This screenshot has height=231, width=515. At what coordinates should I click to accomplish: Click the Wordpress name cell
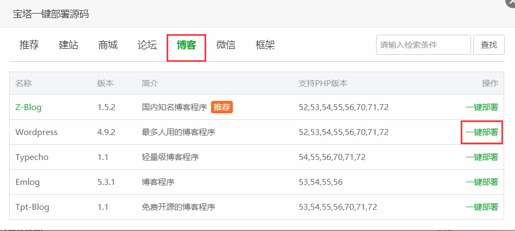click(36, 132)
